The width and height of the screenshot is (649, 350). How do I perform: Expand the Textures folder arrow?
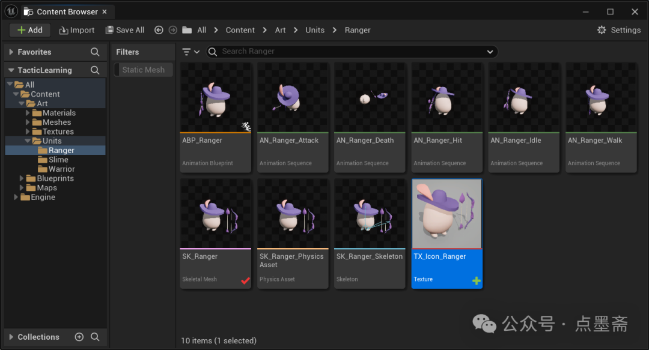pyautogui.click(x=28, y=131)
